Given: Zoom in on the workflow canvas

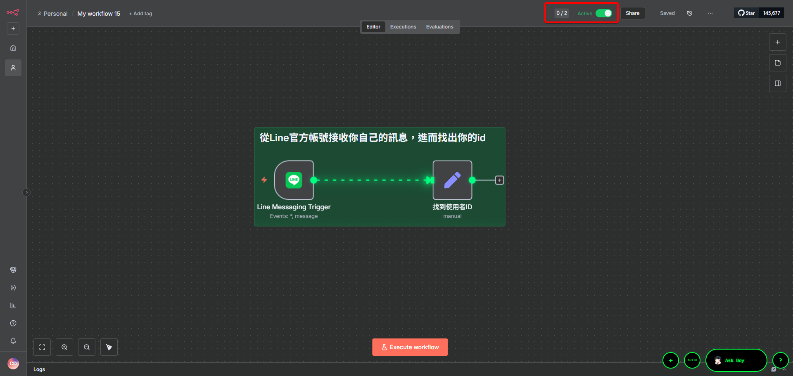Looking at the screenshot, I should click(64, 347).
